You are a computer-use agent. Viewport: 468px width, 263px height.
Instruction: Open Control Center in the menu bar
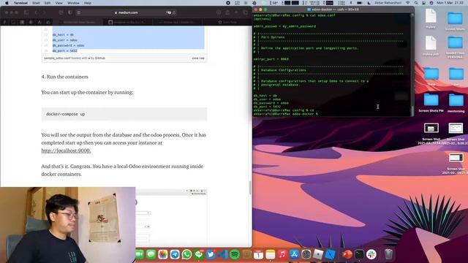coord(424,3)
